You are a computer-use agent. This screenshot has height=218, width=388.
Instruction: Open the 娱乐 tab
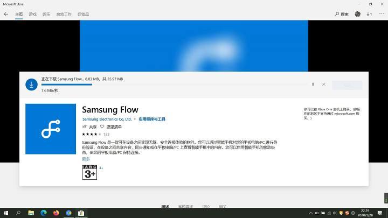click(46, 14)
